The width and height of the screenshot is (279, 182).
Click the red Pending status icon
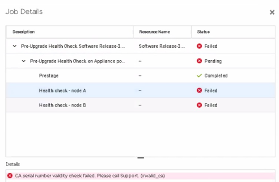coord(199,61)
